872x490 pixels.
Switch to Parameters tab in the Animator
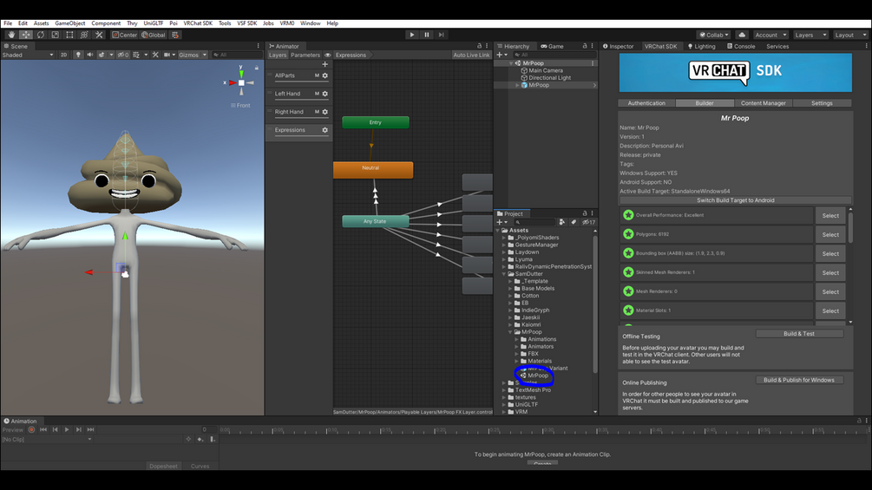click(305, 55)
